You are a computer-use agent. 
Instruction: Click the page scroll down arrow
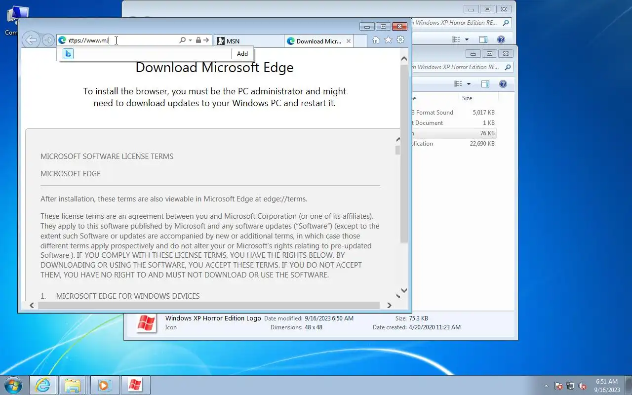click(x=404, y=291)
